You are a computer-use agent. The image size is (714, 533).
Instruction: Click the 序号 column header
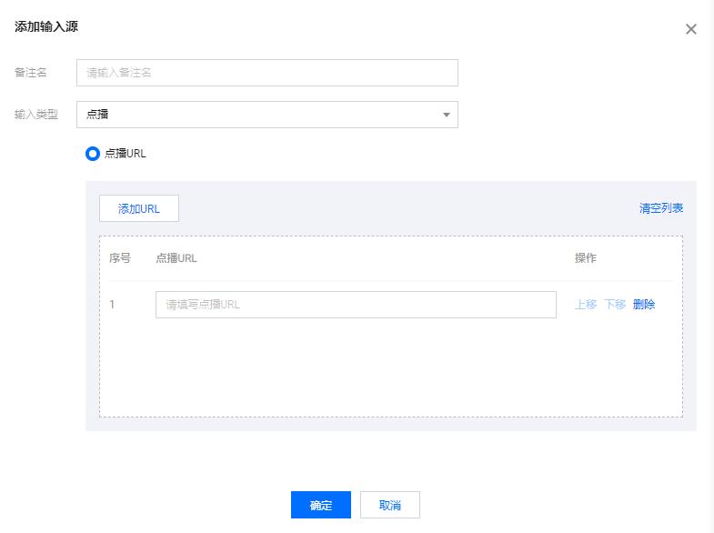(120, 258)
